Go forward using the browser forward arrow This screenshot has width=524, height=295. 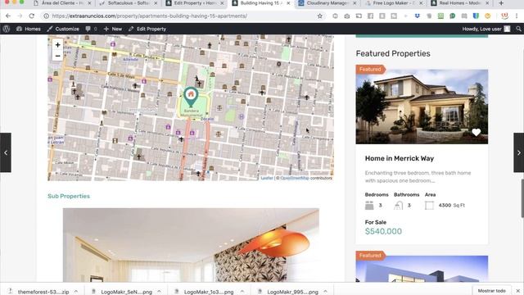(20, 16)
